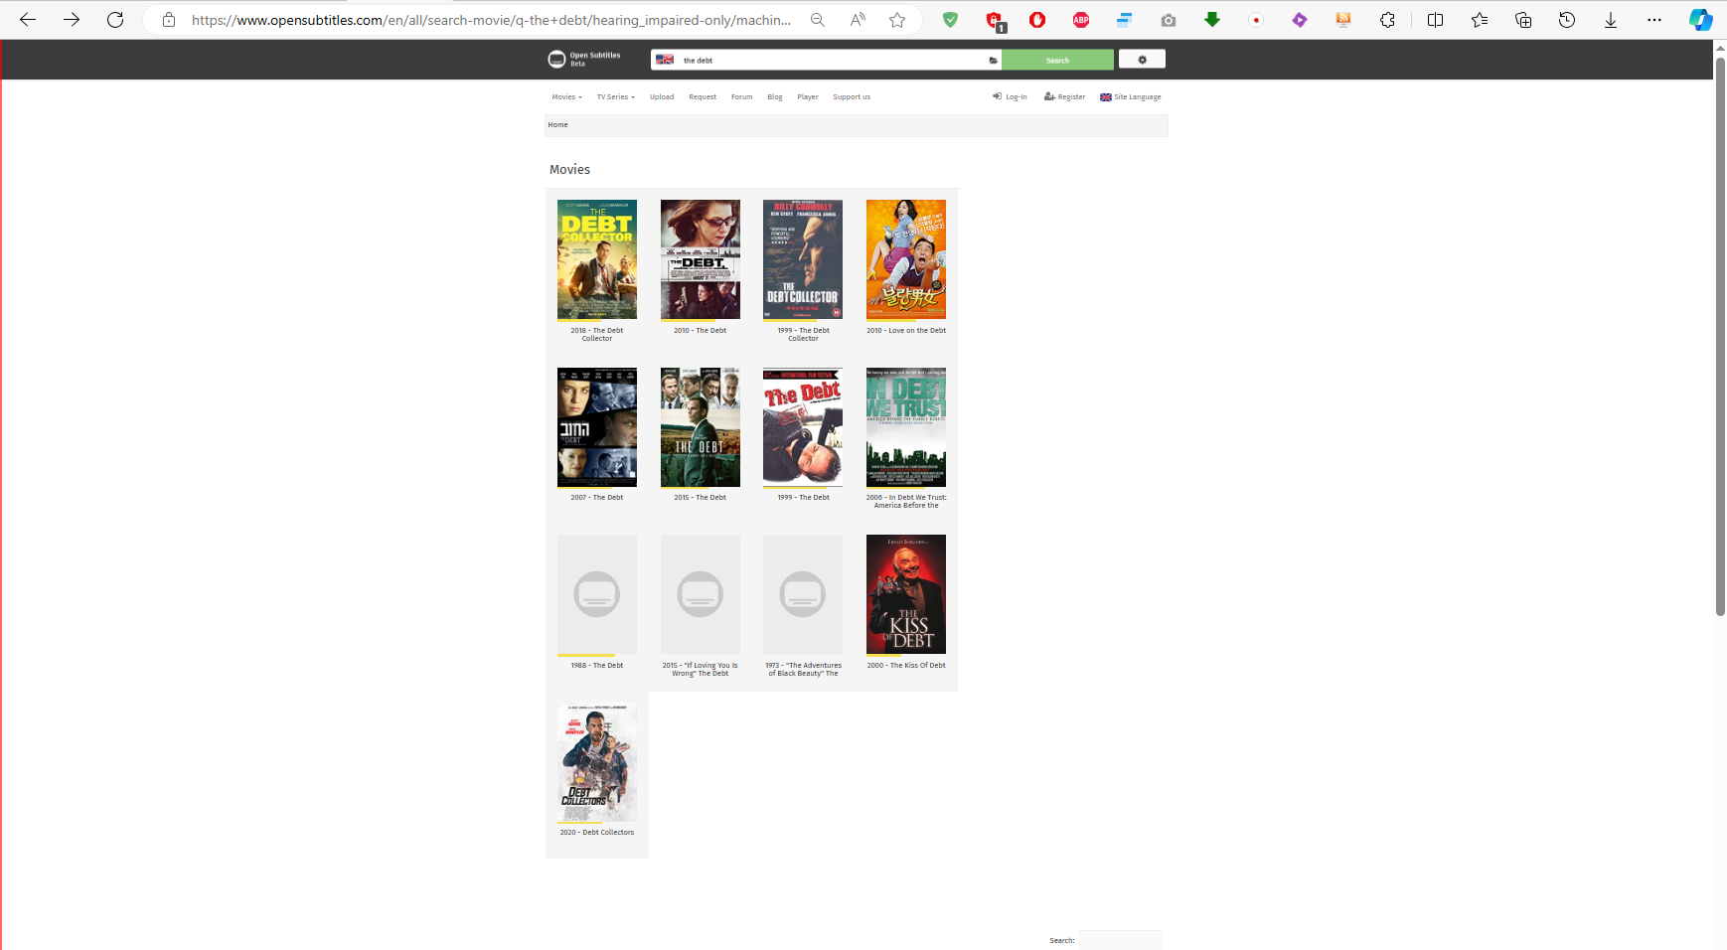Open In Debt We Trust poster
The height and width of the screenshot is (950, 1727).
click(906, 427)
